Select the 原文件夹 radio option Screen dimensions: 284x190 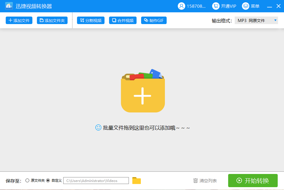[x=27, y=180]
